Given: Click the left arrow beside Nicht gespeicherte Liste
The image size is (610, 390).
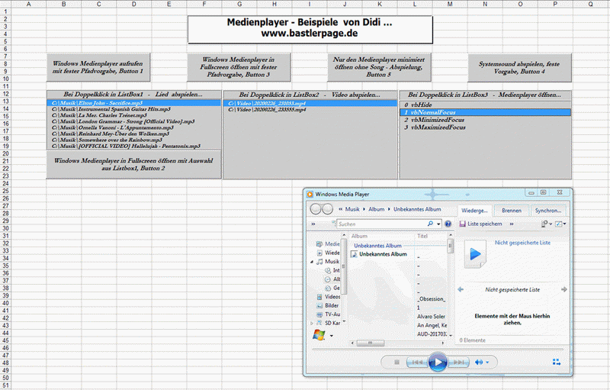Looking at the screenshot, I should pos(461,289).
